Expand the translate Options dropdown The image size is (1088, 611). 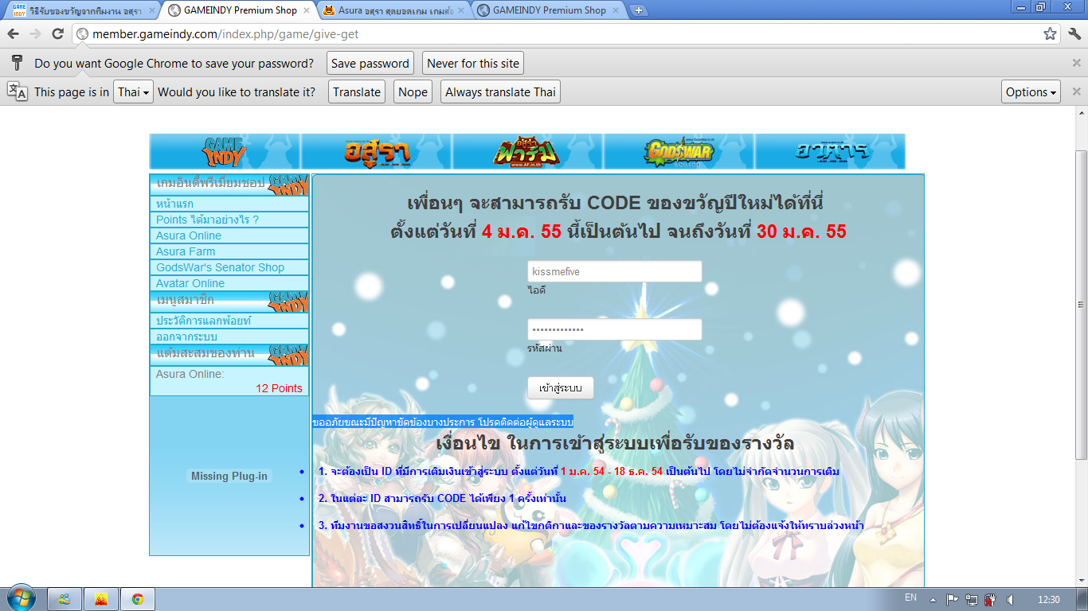1031,92
